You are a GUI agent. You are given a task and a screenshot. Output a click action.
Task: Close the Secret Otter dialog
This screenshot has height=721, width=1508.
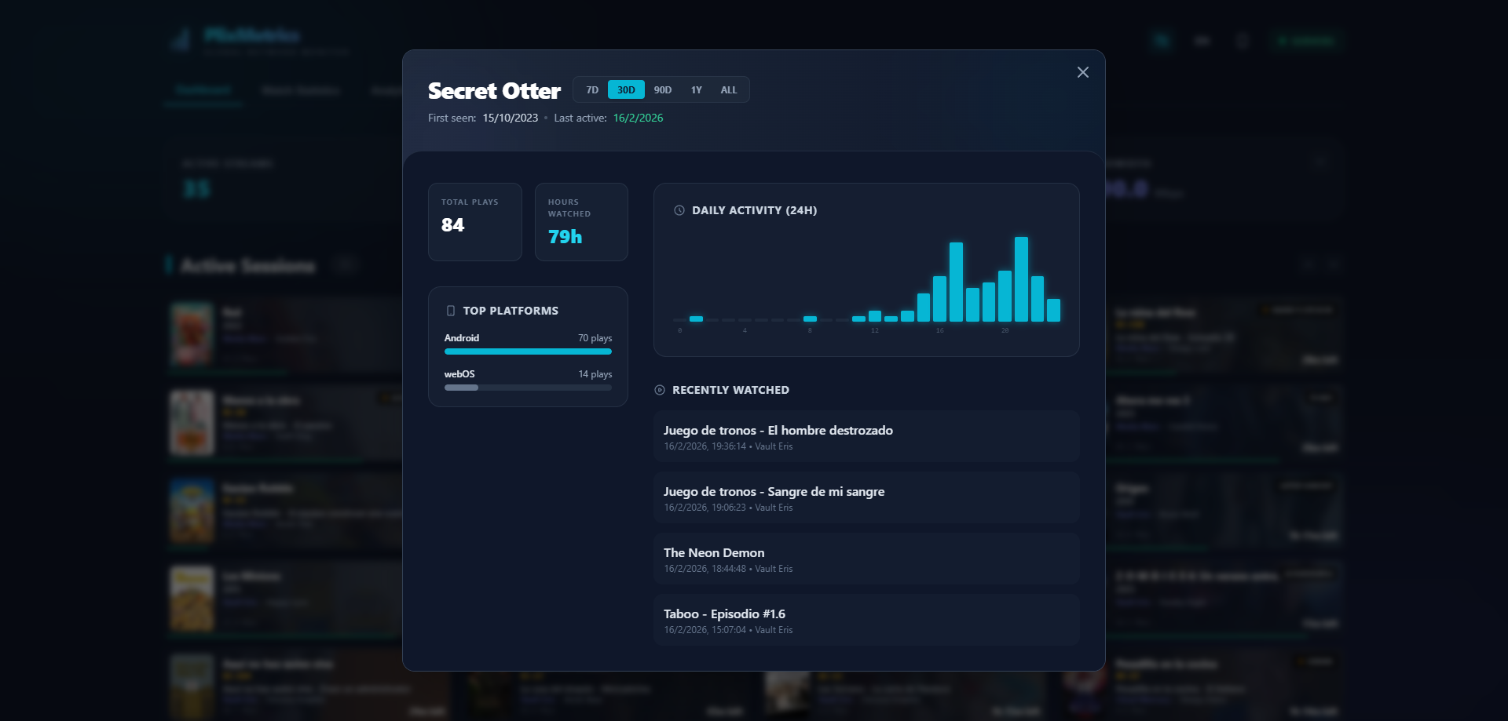click(x=1082, y=72)
